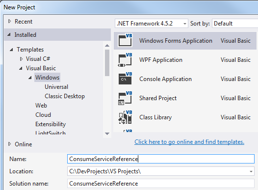Image resolution: width=258 pixels, height=190 pixels.
Task: Click the template tree scrollbar thumb
Action: pyautogui.click(x=107, y=63)
